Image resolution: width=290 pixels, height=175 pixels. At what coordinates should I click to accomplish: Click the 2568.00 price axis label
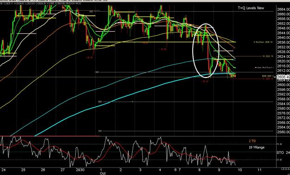[x=284, y=123]
